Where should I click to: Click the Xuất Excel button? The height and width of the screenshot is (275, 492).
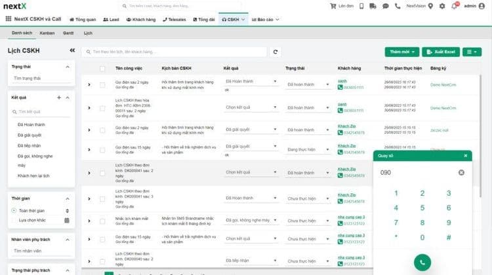tap(441, 52)
